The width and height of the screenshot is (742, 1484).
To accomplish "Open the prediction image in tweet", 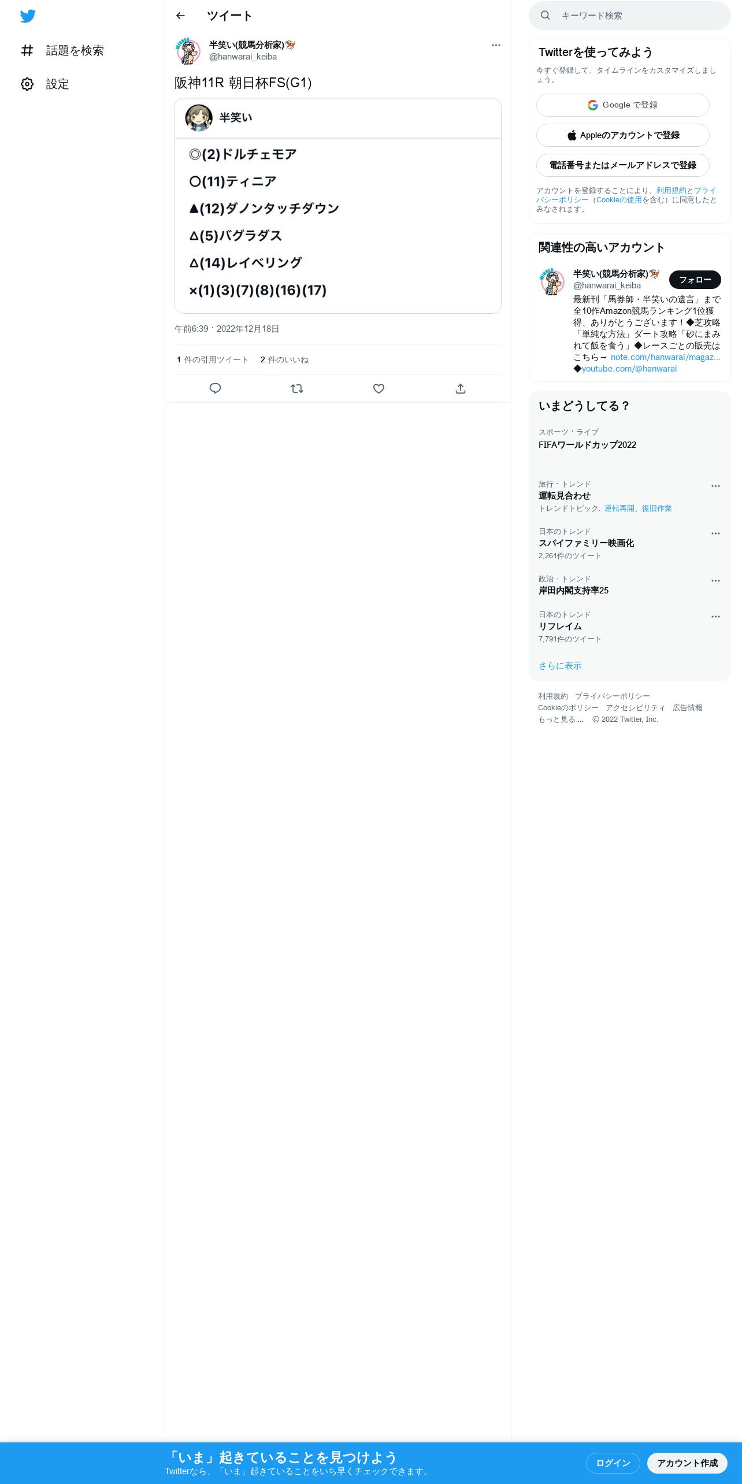I will point(338,206).
